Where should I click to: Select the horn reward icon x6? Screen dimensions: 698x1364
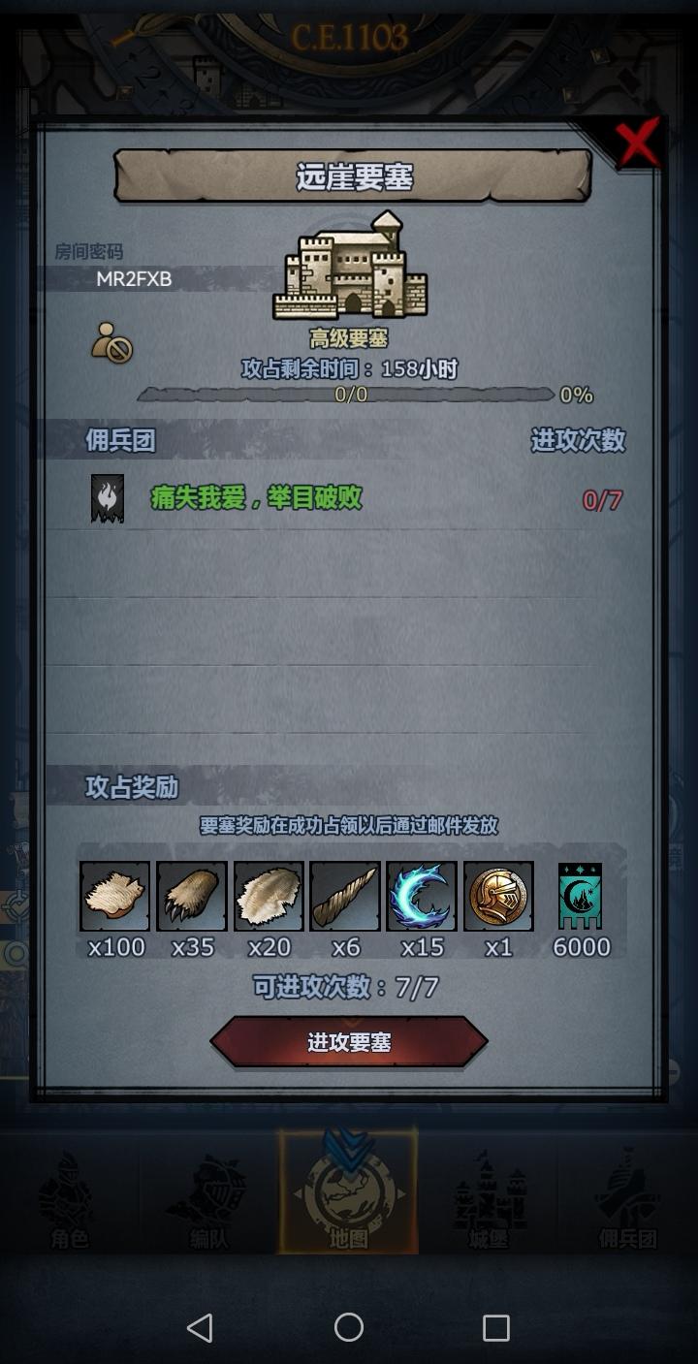[345, 896]
